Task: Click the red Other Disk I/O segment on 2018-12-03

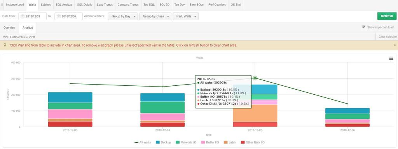Action: [70, 124]
